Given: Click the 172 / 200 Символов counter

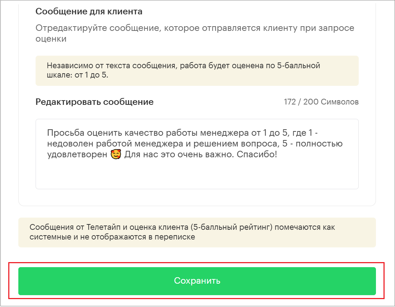Looking at the screenshot, I should tap(321, 102).
